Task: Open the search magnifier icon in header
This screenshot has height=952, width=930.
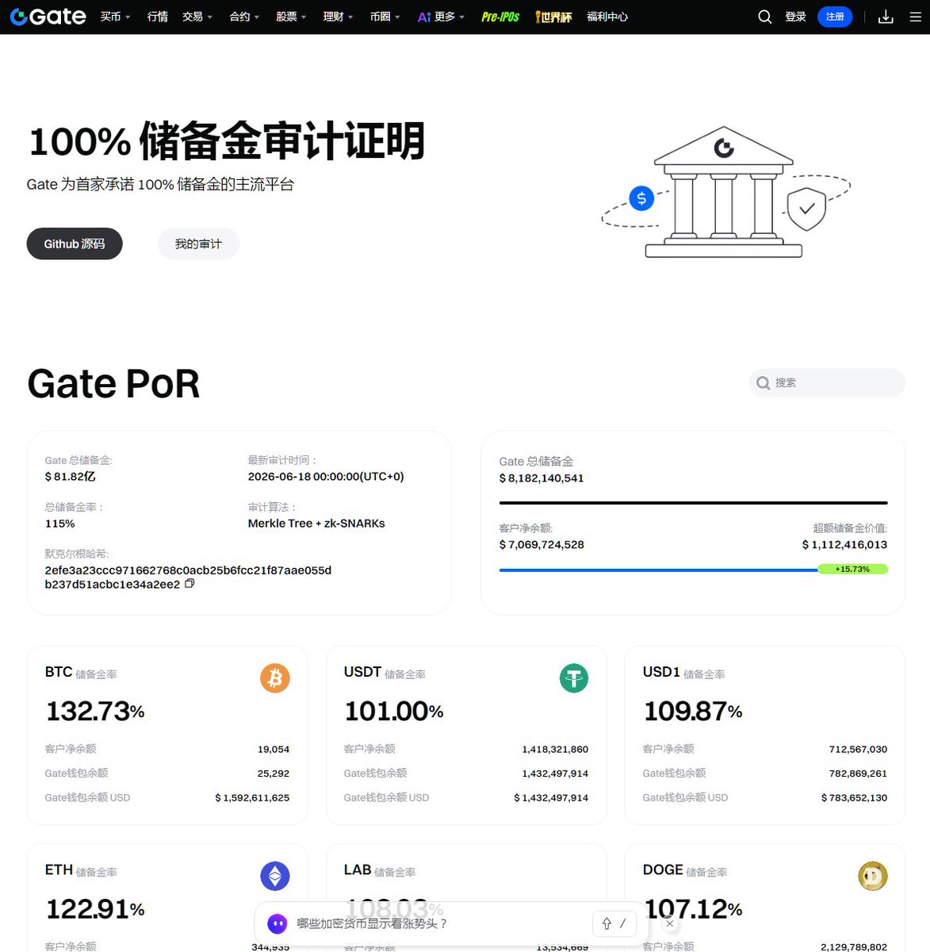Action: click(x=764, y=17)
